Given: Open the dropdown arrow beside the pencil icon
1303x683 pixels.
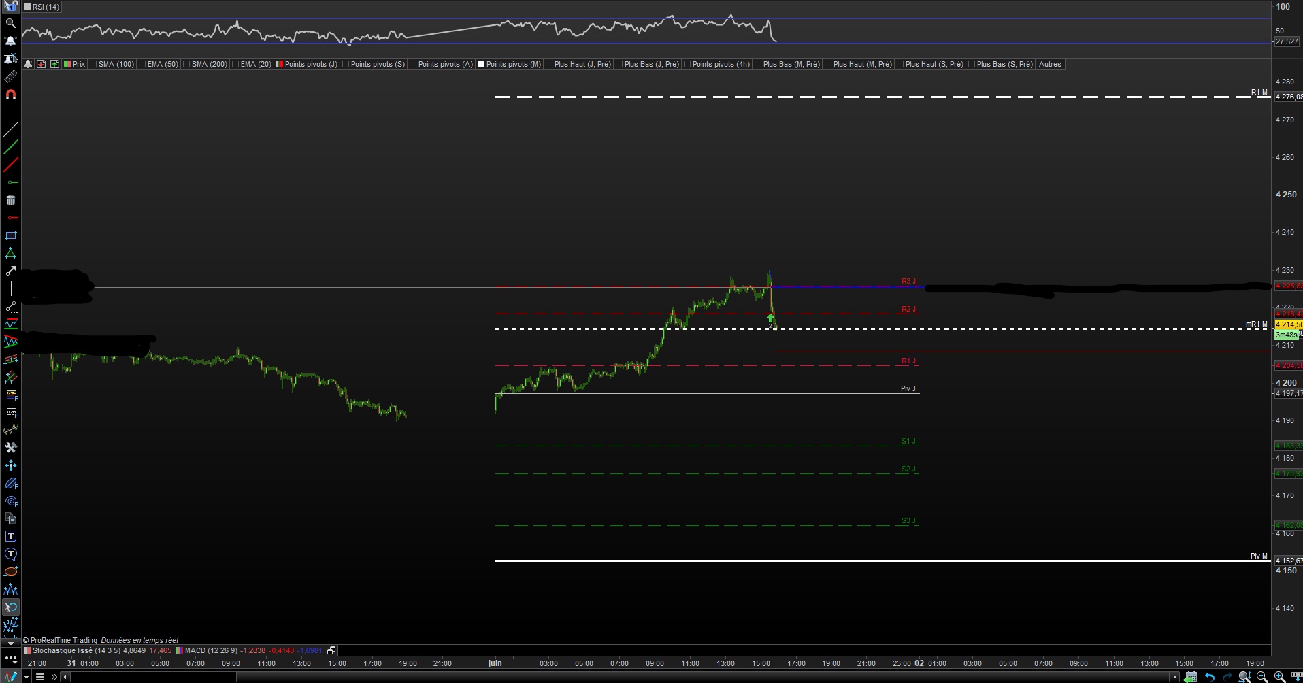Looking at the screenshot, I should pos(27,677).
